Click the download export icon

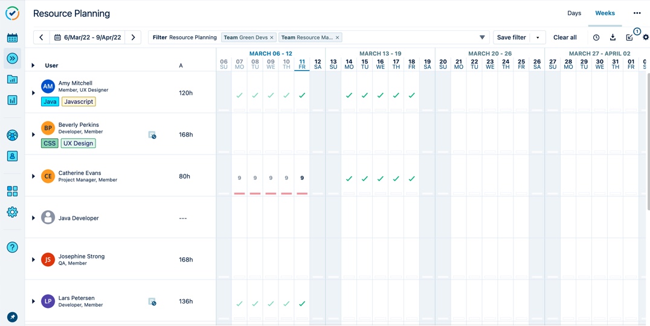tap(613, 37)
